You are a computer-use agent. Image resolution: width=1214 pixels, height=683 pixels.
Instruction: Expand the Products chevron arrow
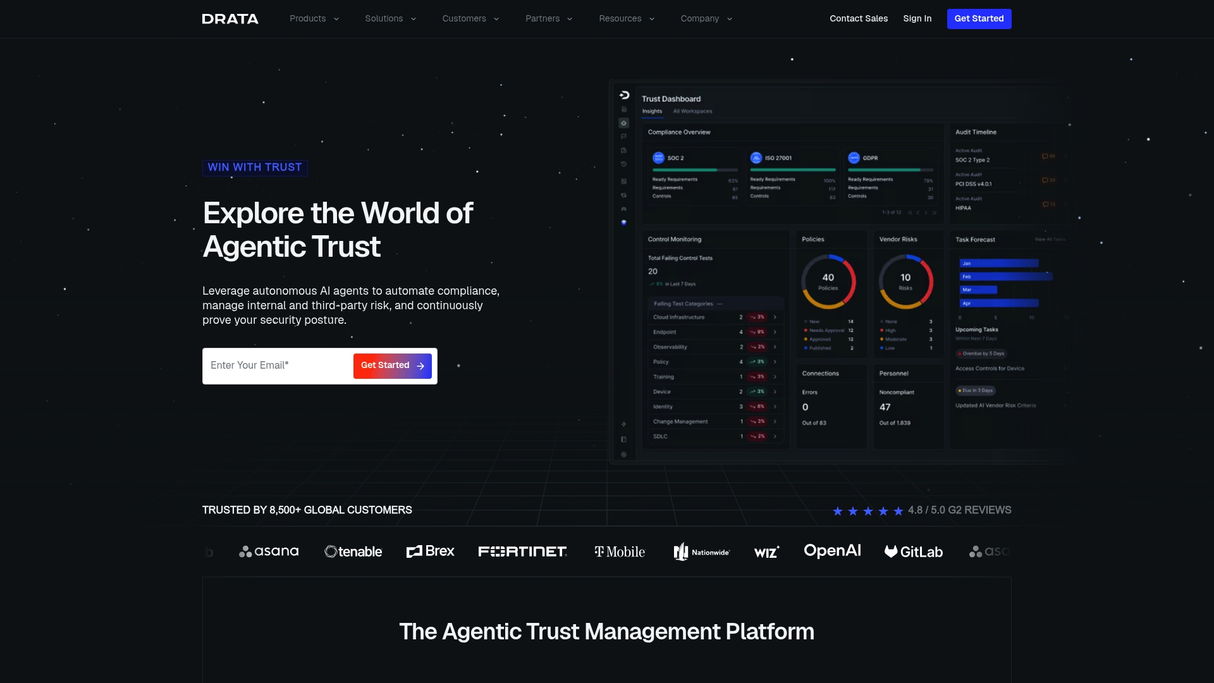point(336,19)
